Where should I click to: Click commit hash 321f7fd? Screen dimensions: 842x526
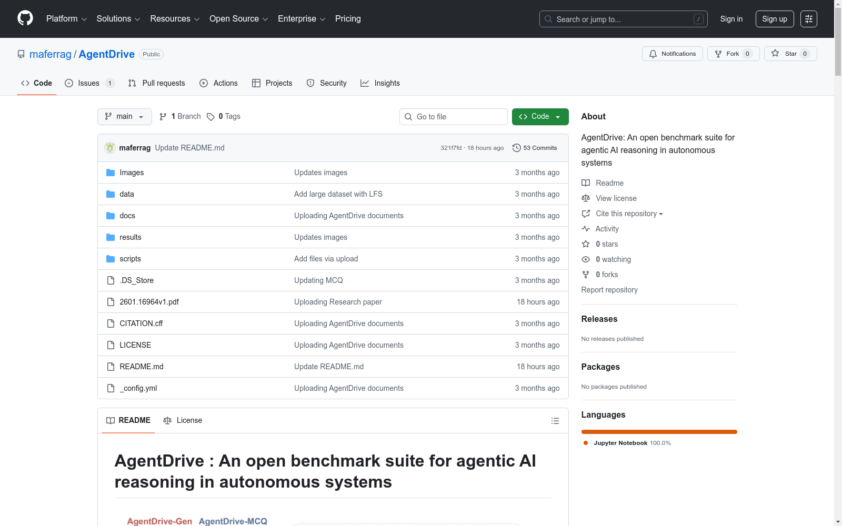click(451, 148)
